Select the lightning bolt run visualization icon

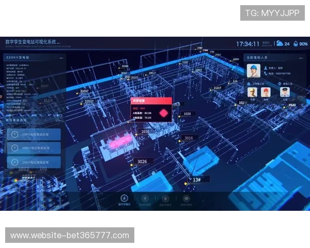[125, 198]
